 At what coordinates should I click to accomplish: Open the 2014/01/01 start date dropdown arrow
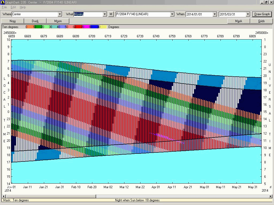coord(215,14)
